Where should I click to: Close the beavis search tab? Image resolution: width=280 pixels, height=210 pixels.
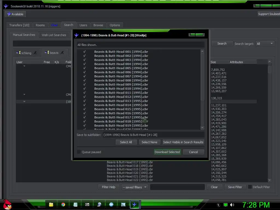pyautogui.click(x=62, y=52)
